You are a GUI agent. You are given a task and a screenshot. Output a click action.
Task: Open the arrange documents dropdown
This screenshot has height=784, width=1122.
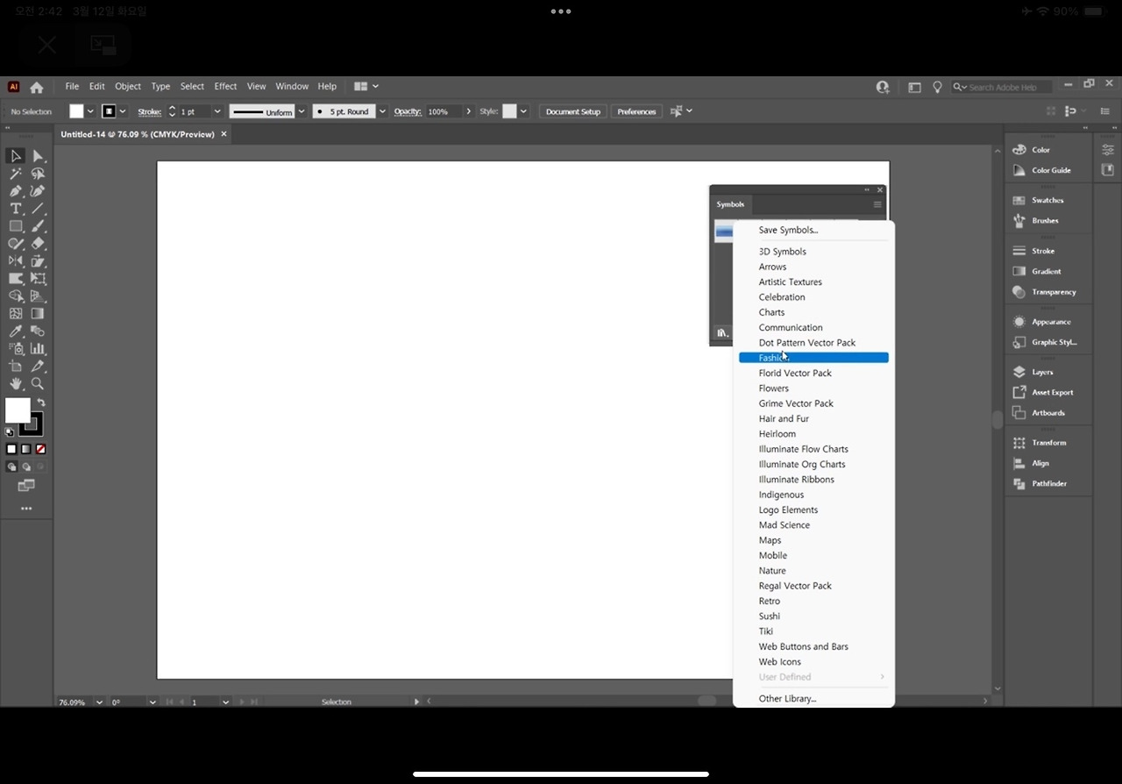click(366, 87)
